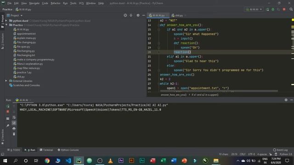Open the VCS menu

pyautogui.click(x=81, y=3)
